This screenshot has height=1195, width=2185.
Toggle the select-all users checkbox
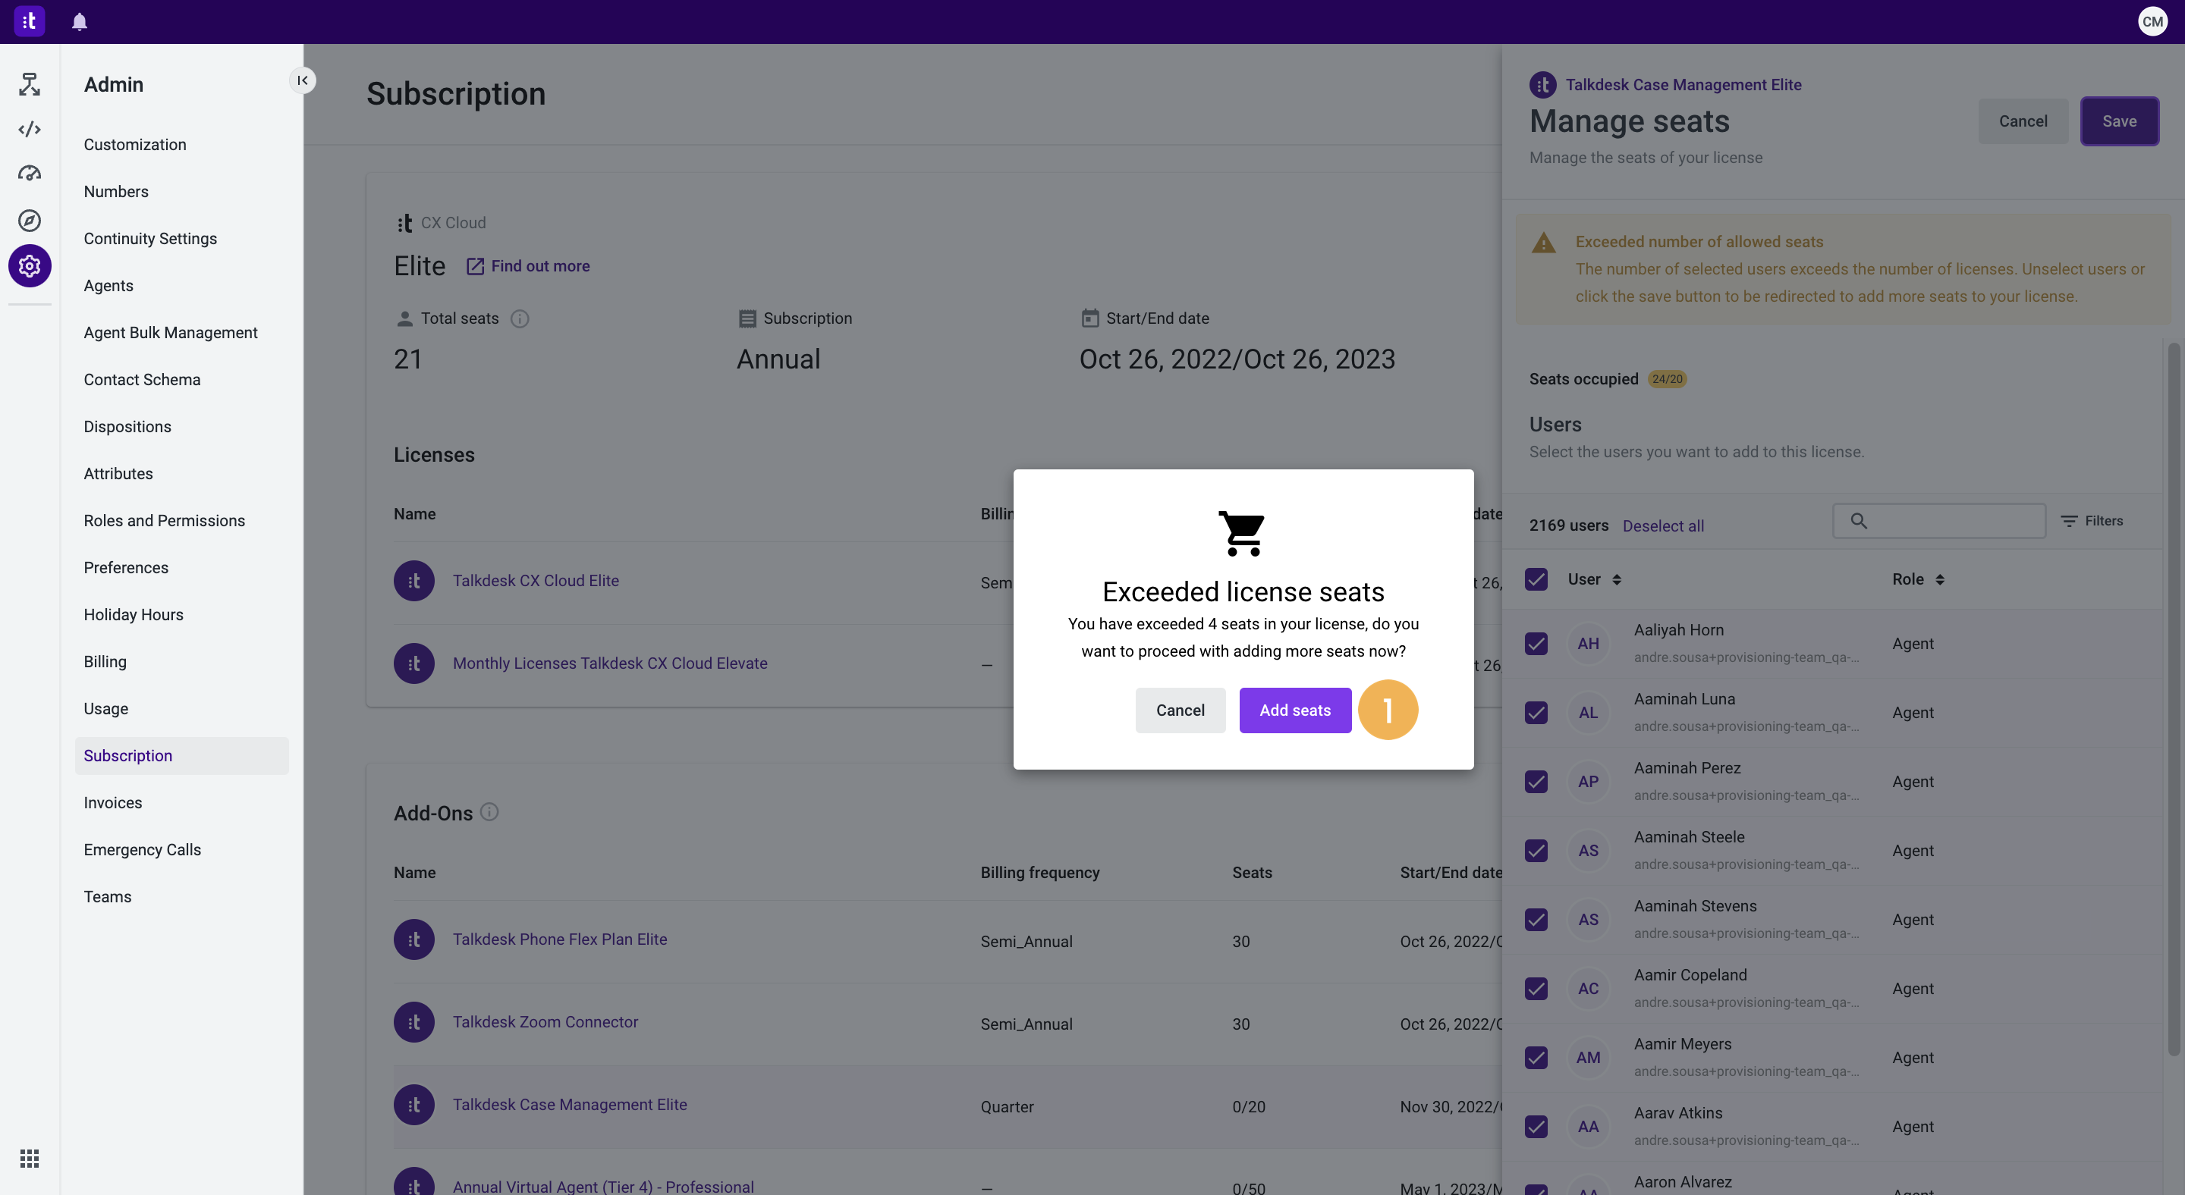click(x=1536, y=580)
